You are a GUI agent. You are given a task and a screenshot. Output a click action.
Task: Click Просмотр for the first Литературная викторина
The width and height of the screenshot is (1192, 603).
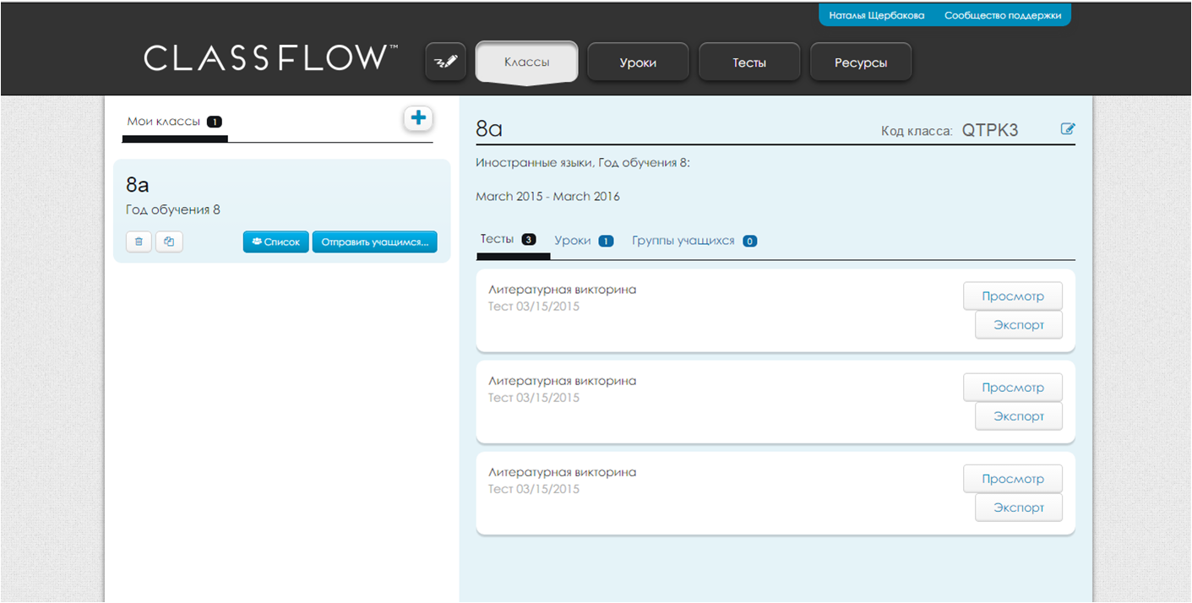(x=1012, y=296)
